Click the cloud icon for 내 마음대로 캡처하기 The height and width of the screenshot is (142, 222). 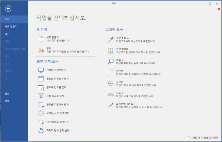(x=41, y=122)
